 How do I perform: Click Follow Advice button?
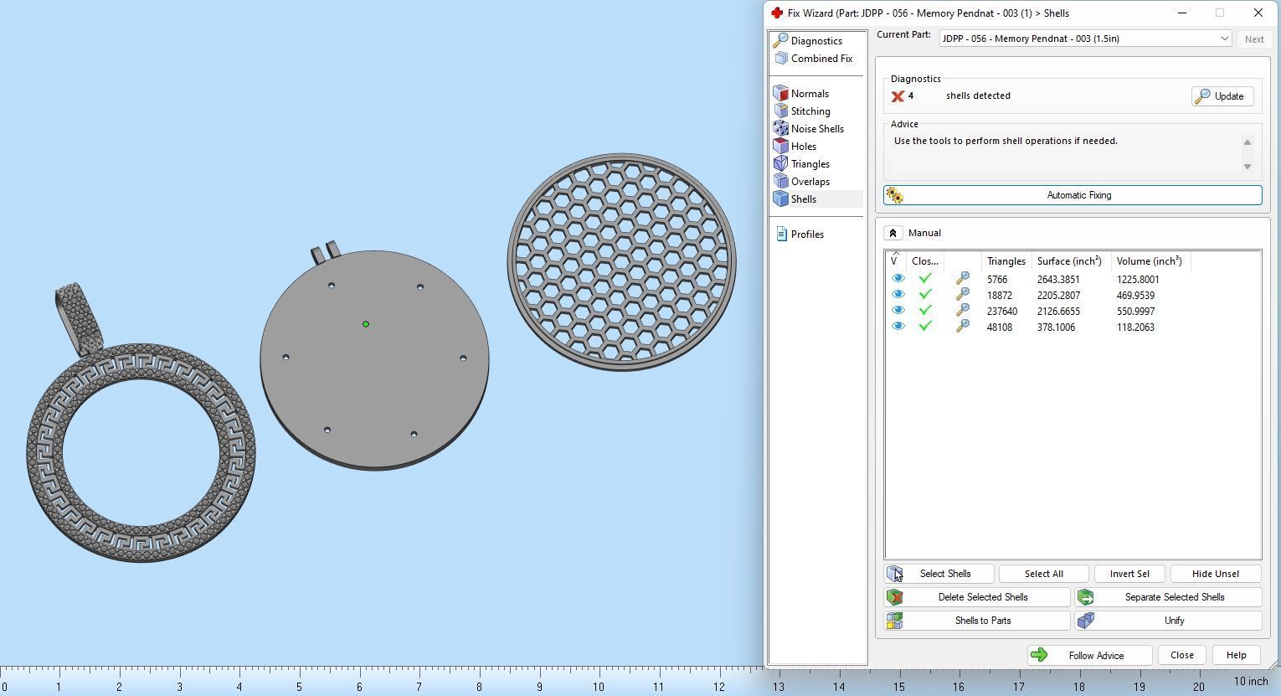pyautogui.click(x=1089, y=656)
